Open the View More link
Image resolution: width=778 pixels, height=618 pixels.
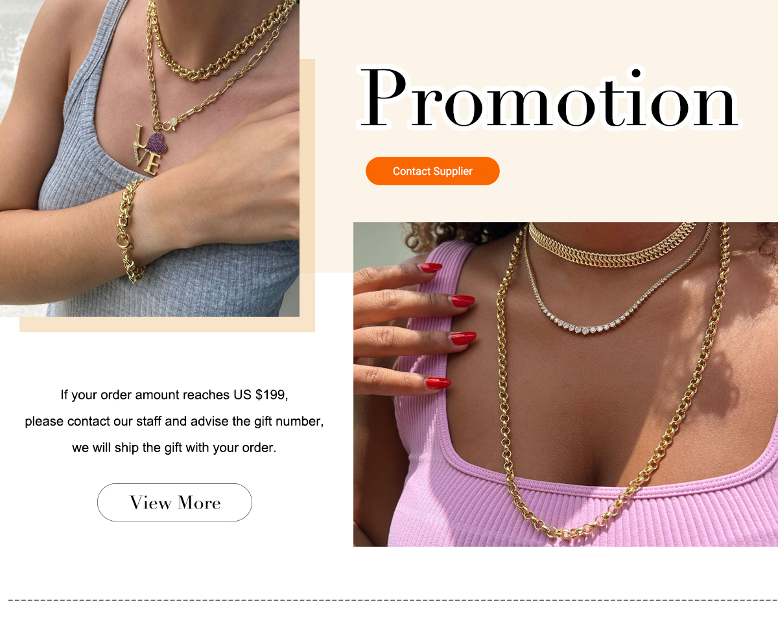point(174,502)
